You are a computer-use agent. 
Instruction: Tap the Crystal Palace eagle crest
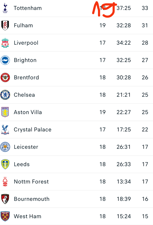[5, 130]
